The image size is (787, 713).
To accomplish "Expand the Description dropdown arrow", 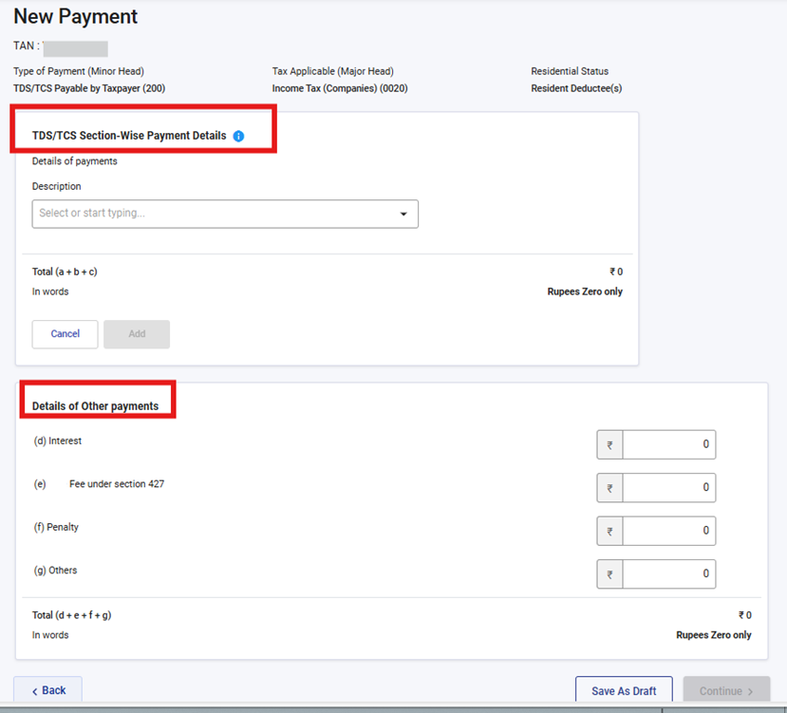I will 403,215.
